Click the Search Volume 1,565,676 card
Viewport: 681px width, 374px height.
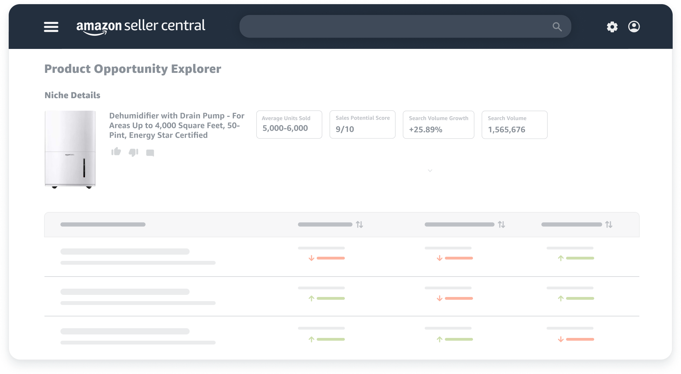515,125
